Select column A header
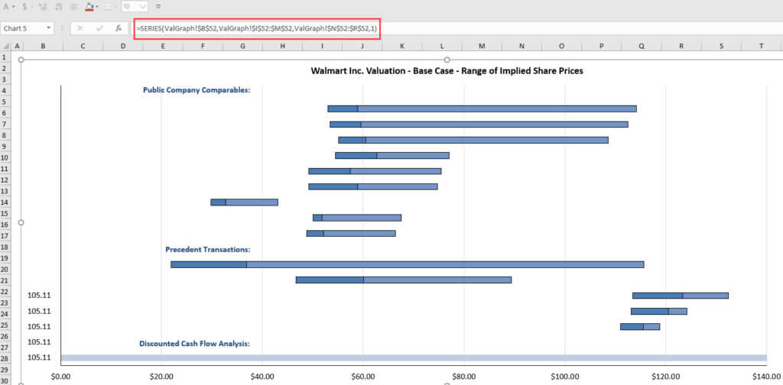This screenshot has width=783, height=385. click(18, 46)
